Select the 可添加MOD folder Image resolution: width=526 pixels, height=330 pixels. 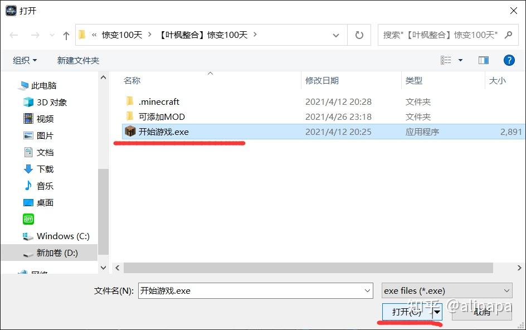click(162, 117)
